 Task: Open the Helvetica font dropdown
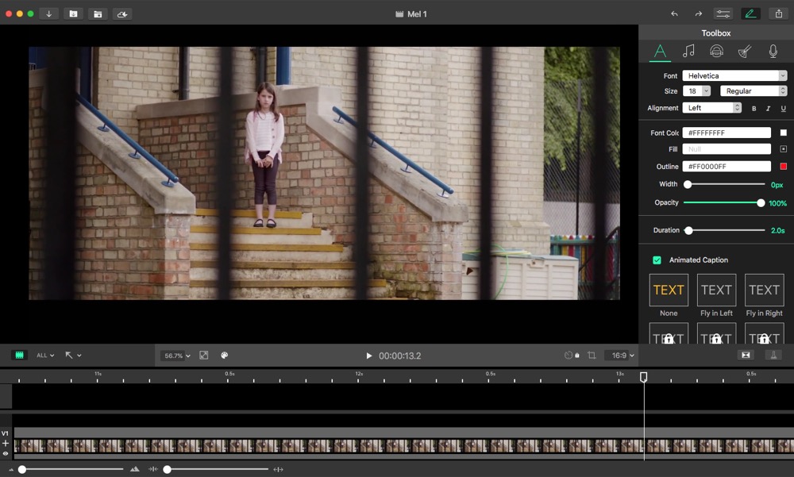[734, 76]
